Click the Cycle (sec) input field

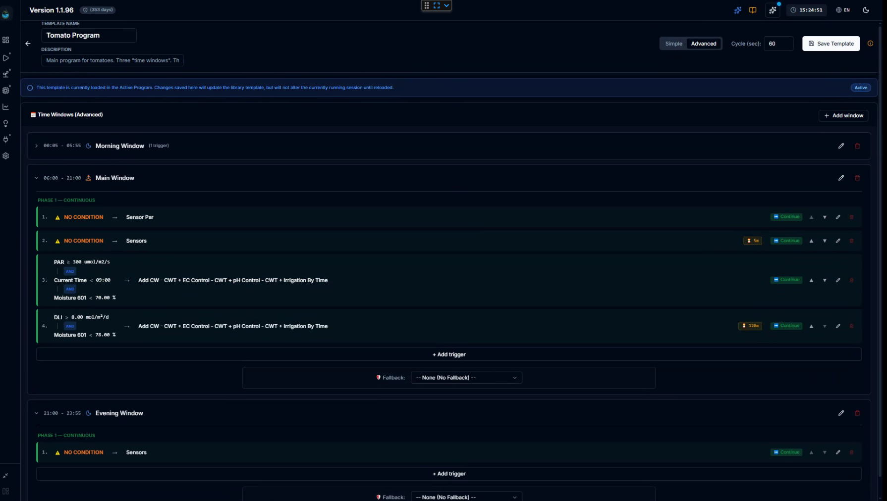[x=778, y=44]
